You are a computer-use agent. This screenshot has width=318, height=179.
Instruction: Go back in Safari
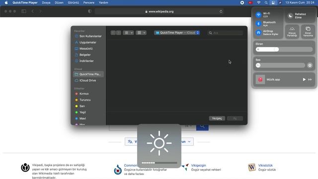coord(33,11)
